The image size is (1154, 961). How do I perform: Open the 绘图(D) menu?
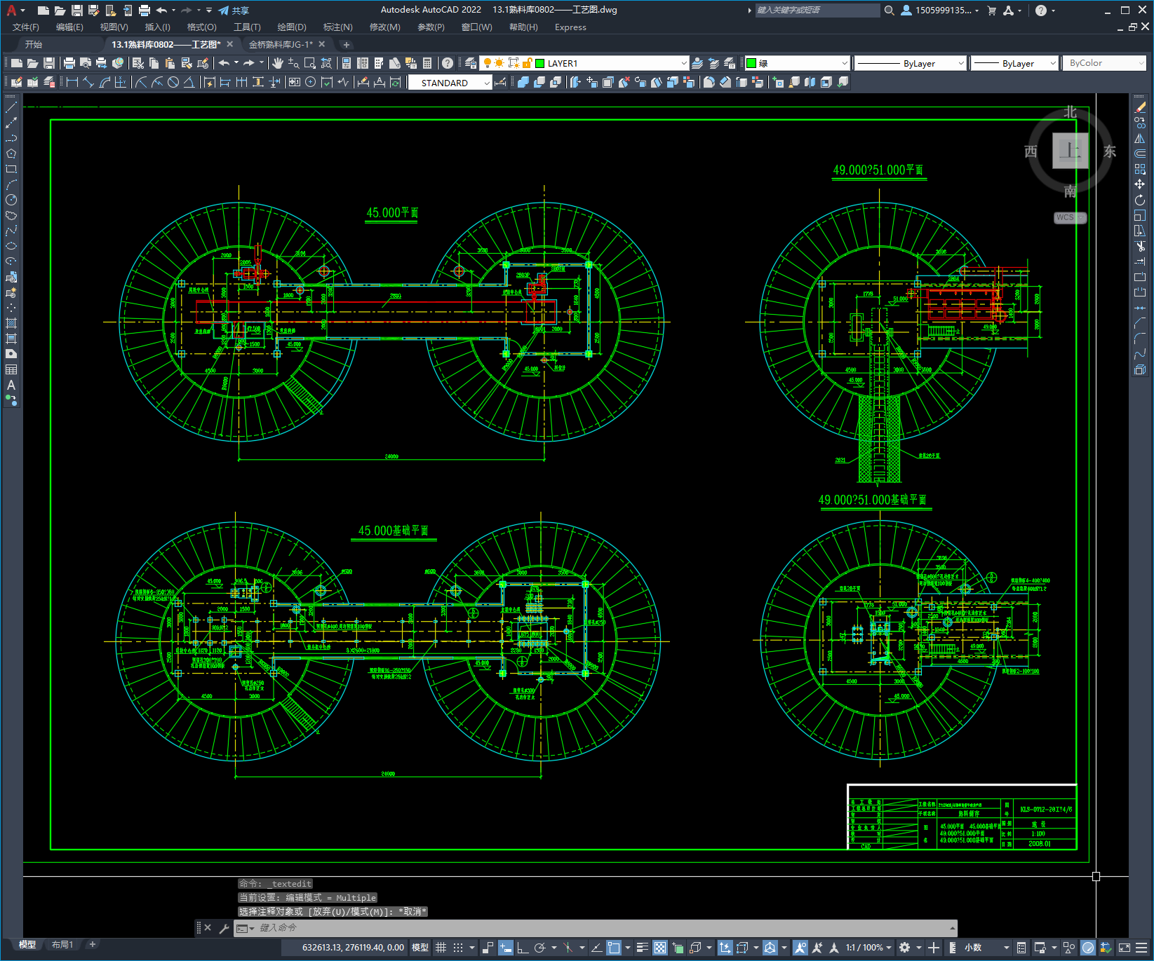[x=292, y=27]
